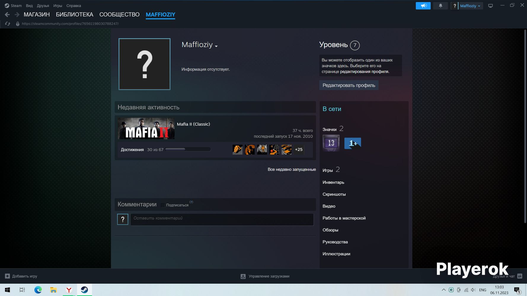Go to the БИБЛИОТЕКА tab
The height and width of the screenshot is (296, 527).
[75, 15]
